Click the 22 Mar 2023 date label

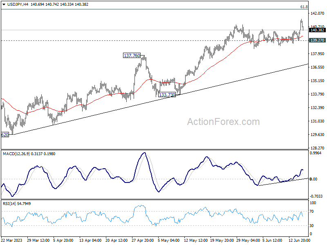(12, 241)
